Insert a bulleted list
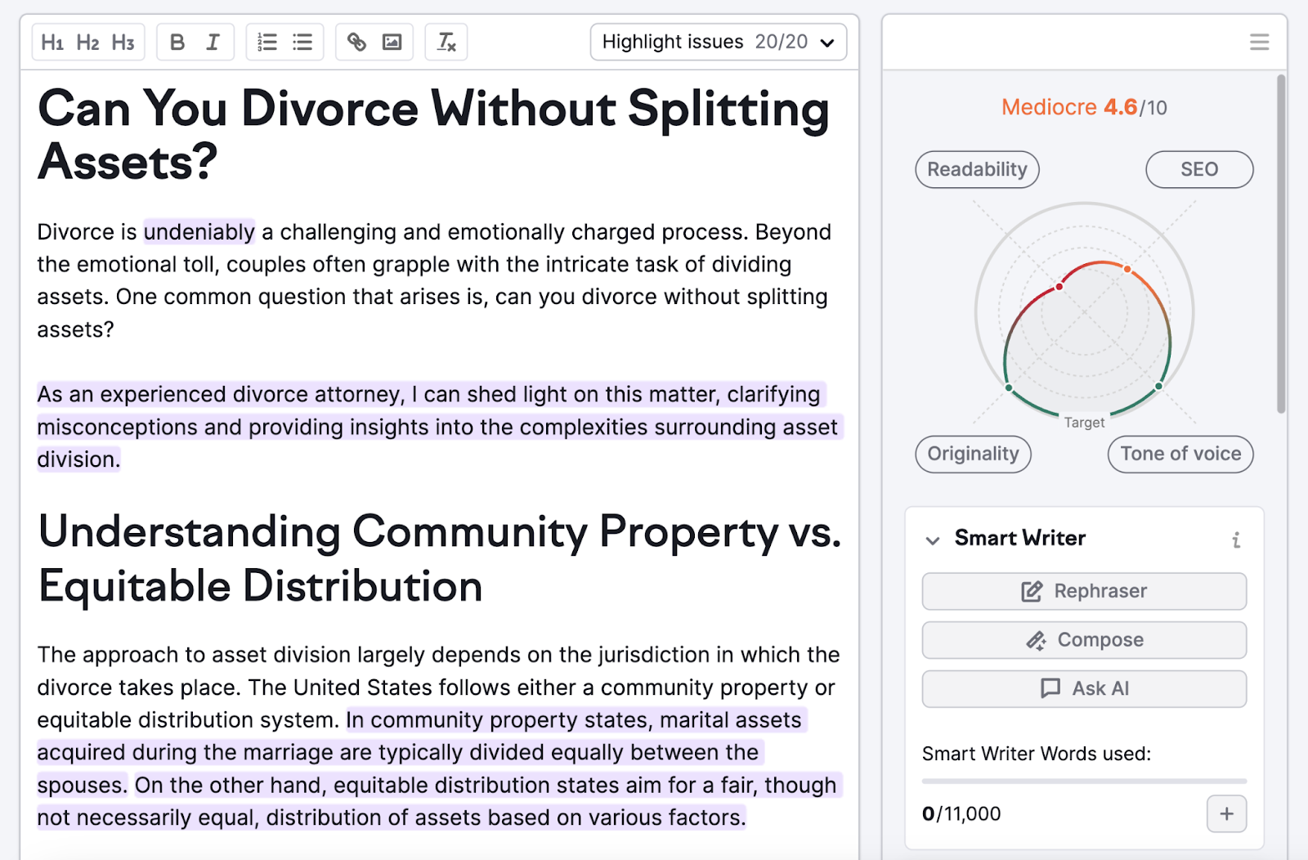1308x860 pixels. [x=302, y=43]
